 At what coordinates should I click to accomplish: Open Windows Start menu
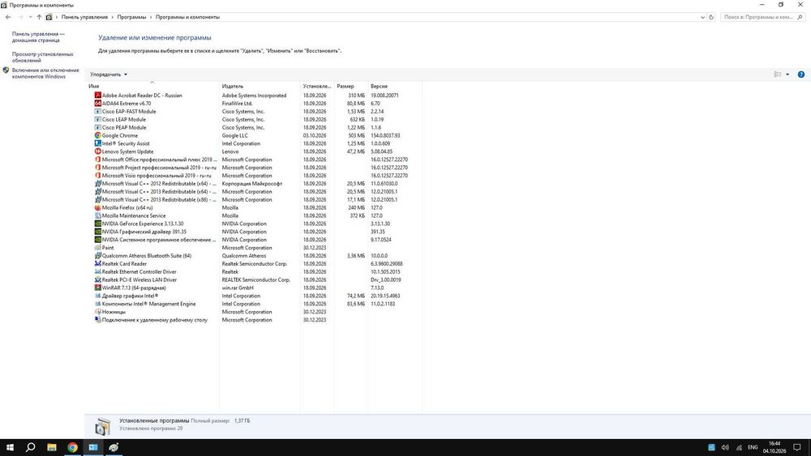tap(10, 447)
